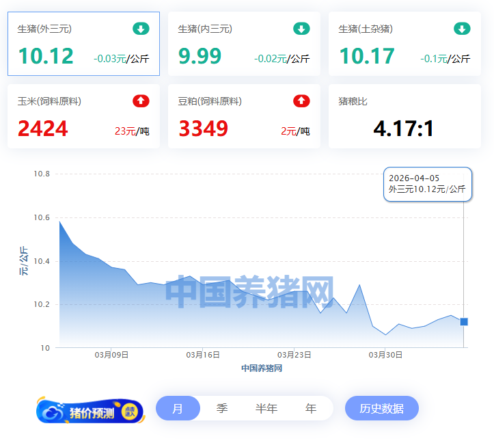
Task: Click the 中国养猪网 label below chart
Action: [x=262, y=368]
